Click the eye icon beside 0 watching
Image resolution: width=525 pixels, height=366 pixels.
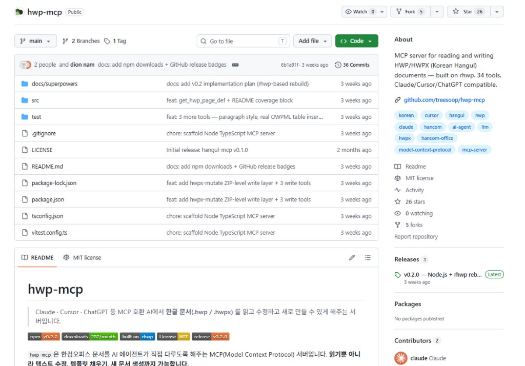point(397,213)
